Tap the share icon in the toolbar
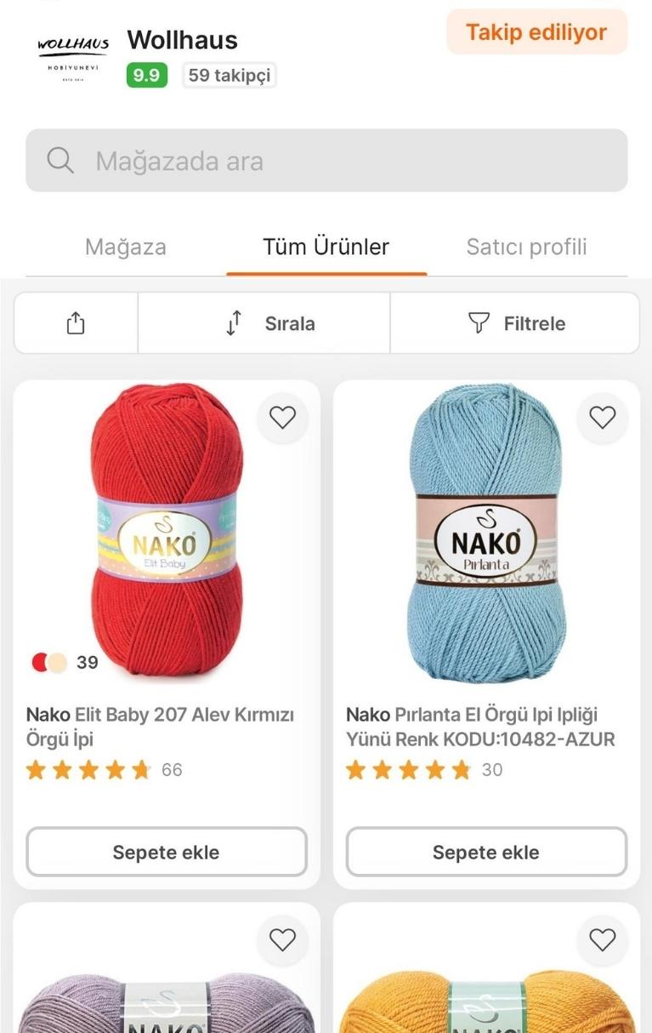 click(x=76, y=323)
